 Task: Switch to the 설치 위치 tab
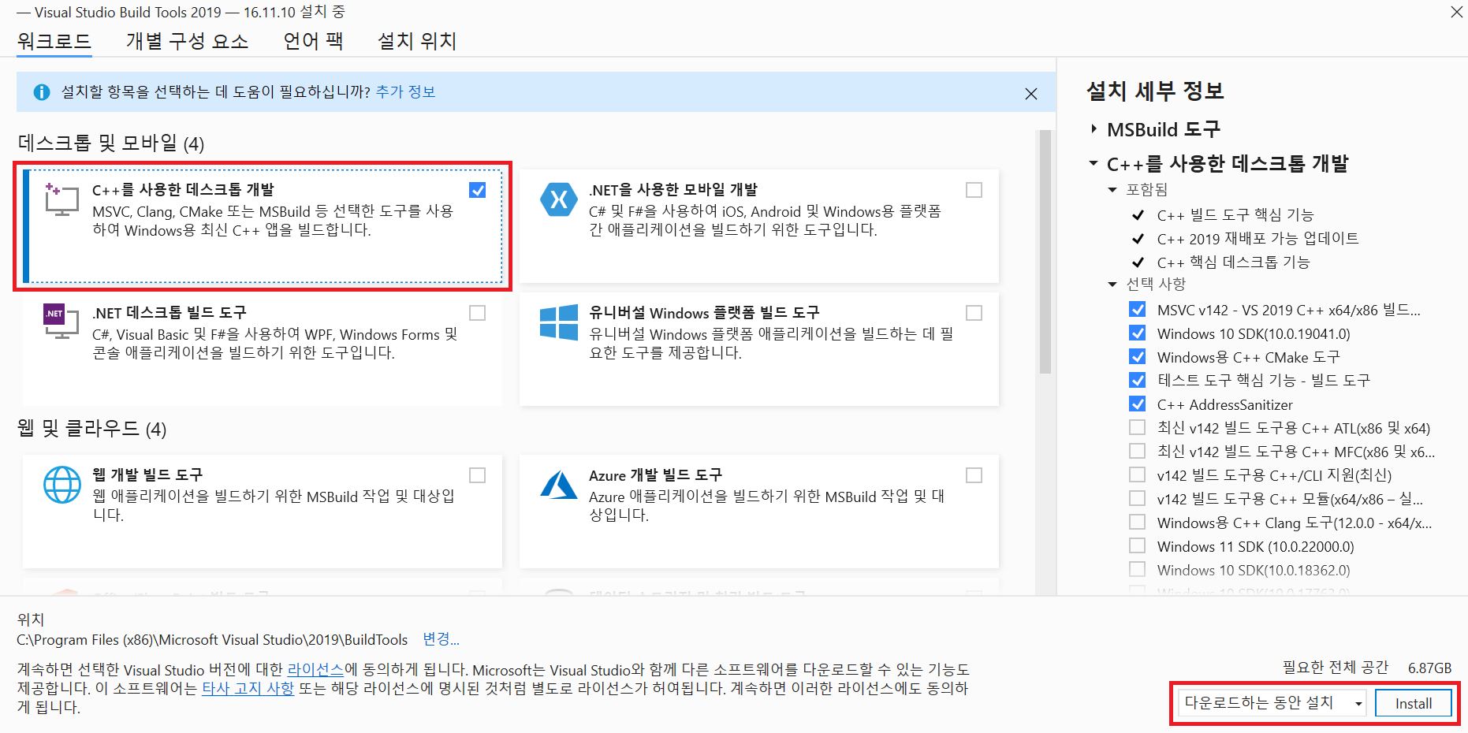tap(417, 40)
